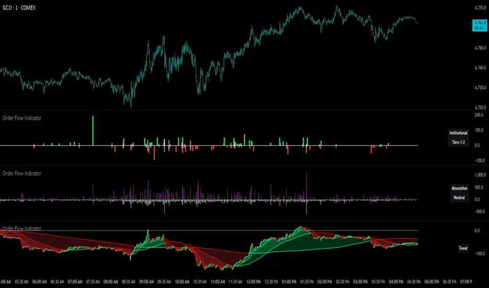The width and height of the screenshot is (489, 288).
Task: Click the 1,000.0 scale label
Action: 480,175
